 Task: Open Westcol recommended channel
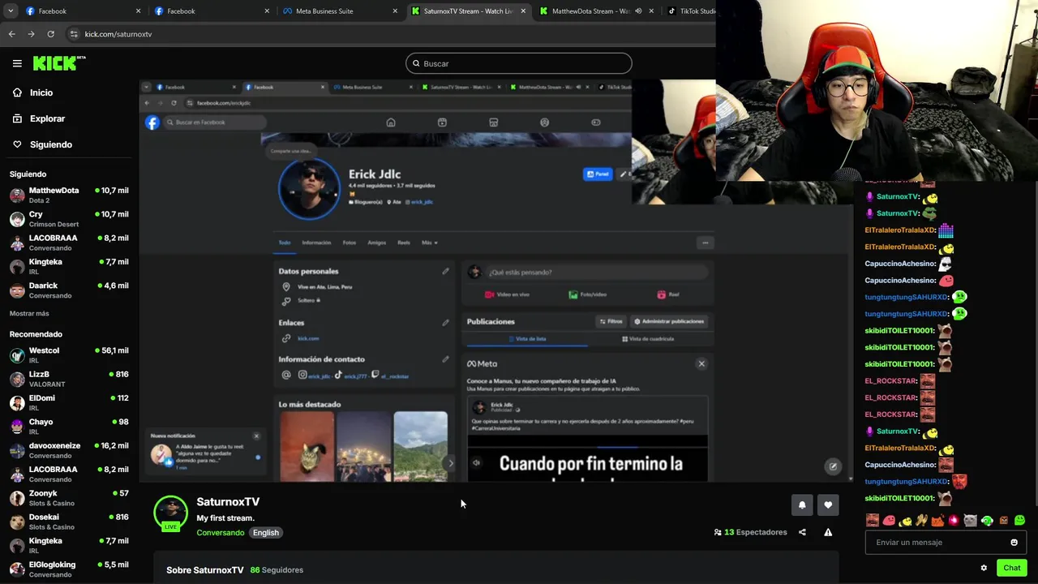coord(69,355)
